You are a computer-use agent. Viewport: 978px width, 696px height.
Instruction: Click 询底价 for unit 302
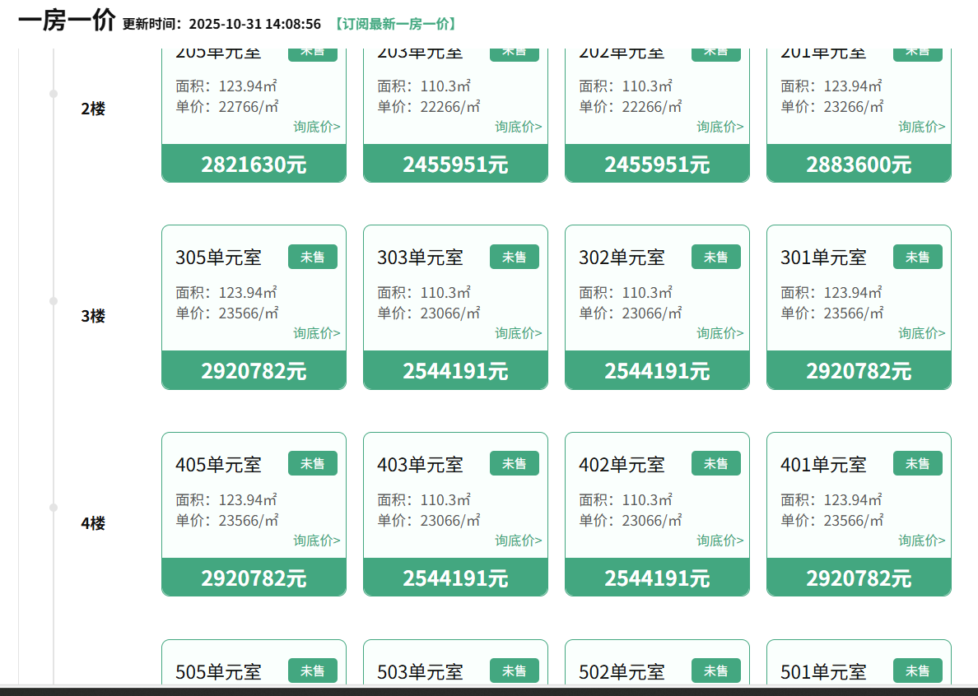(x=720, y=333)
